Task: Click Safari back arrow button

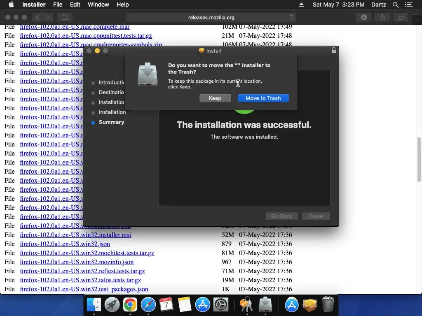Action: [x=38, y=17]
